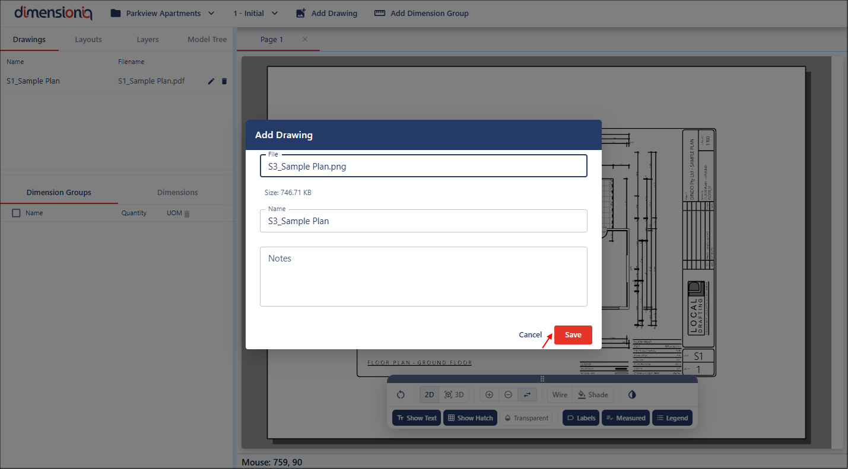Open the Dimensions tab

click(177, 193)
